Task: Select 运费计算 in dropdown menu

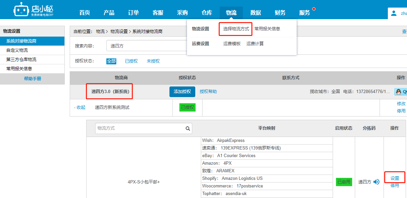Action: 255,44
